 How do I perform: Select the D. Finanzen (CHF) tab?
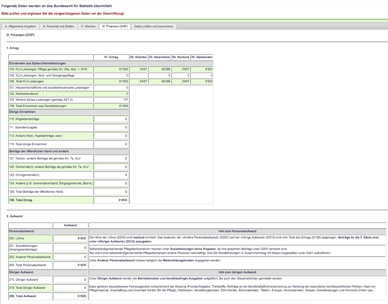115,26
